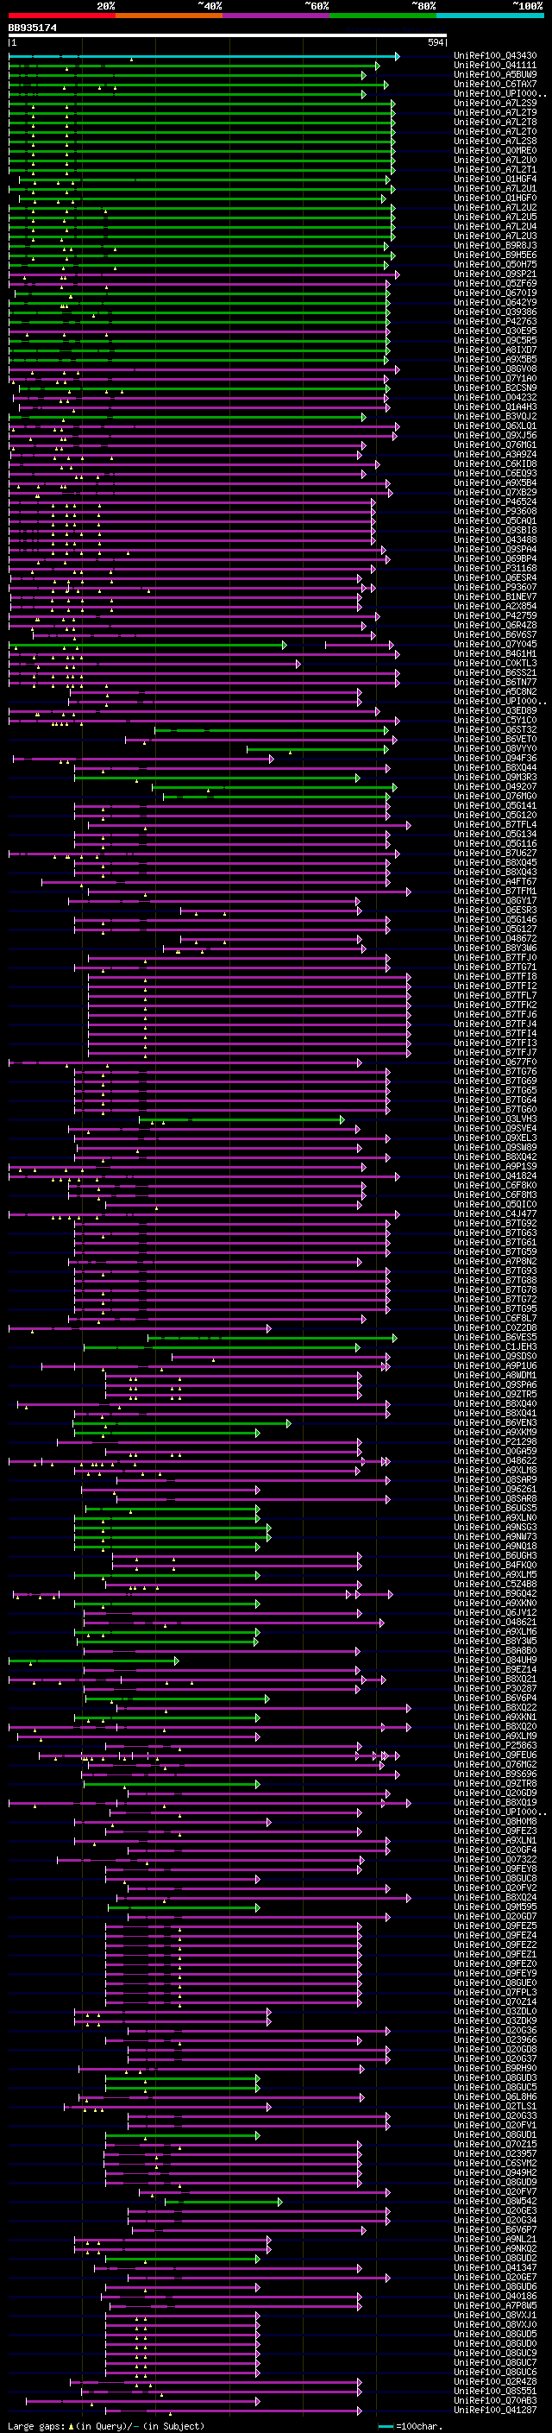Click hit label UniRef100_O23966
The width and height of the screenshot is (552, 2433).
pos(495,2040)
